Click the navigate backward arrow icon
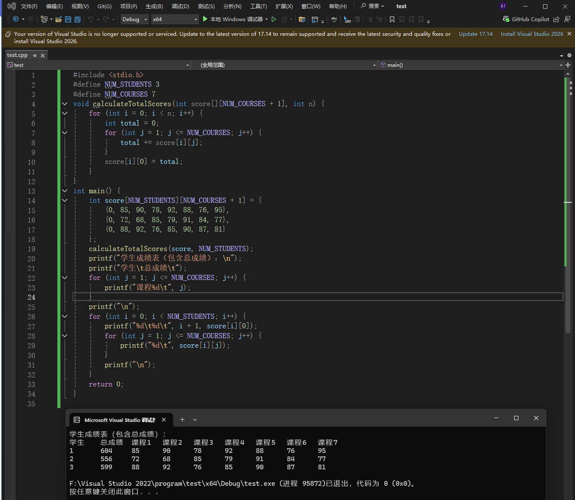 click(x=16, y=19)
